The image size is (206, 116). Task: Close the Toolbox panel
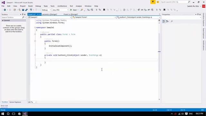(25, 14)
